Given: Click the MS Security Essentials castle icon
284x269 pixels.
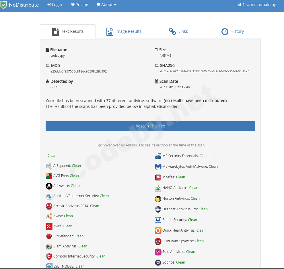Looking at the screenshot, I should tap(158, 156).
